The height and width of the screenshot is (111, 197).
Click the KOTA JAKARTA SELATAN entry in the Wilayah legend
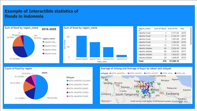[x=78, y=81]
